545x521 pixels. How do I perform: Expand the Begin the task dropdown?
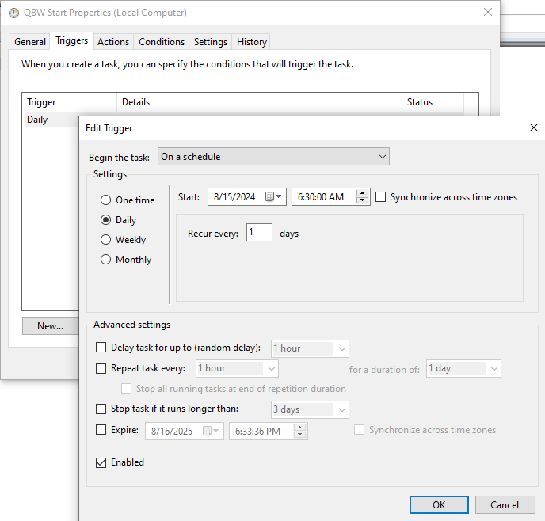click(x=273, y=157)
